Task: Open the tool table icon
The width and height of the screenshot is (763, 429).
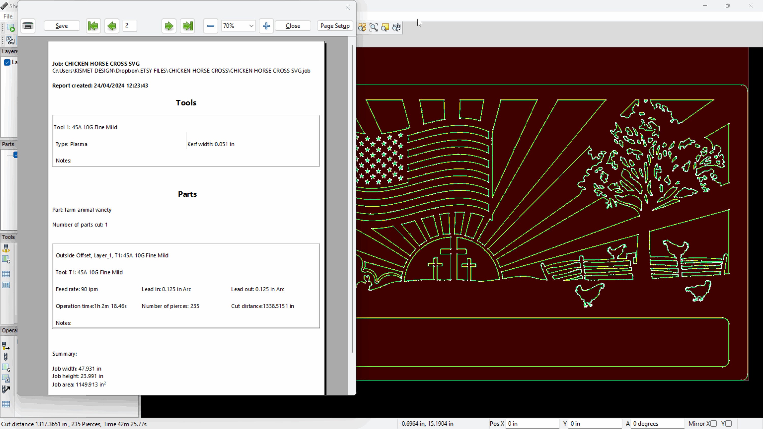Action: [6, 274]
